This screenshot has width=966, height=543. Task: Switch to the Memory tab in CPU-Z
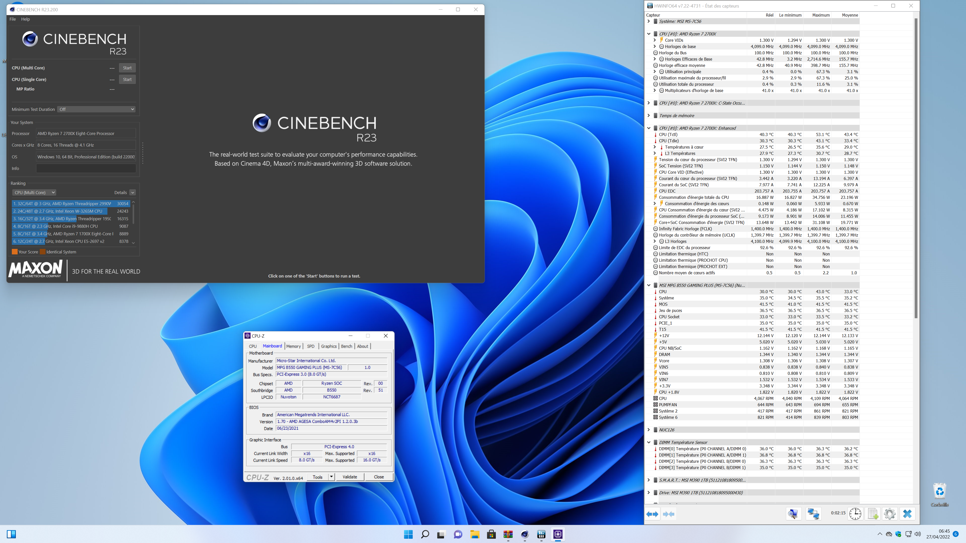click(293, 346)
